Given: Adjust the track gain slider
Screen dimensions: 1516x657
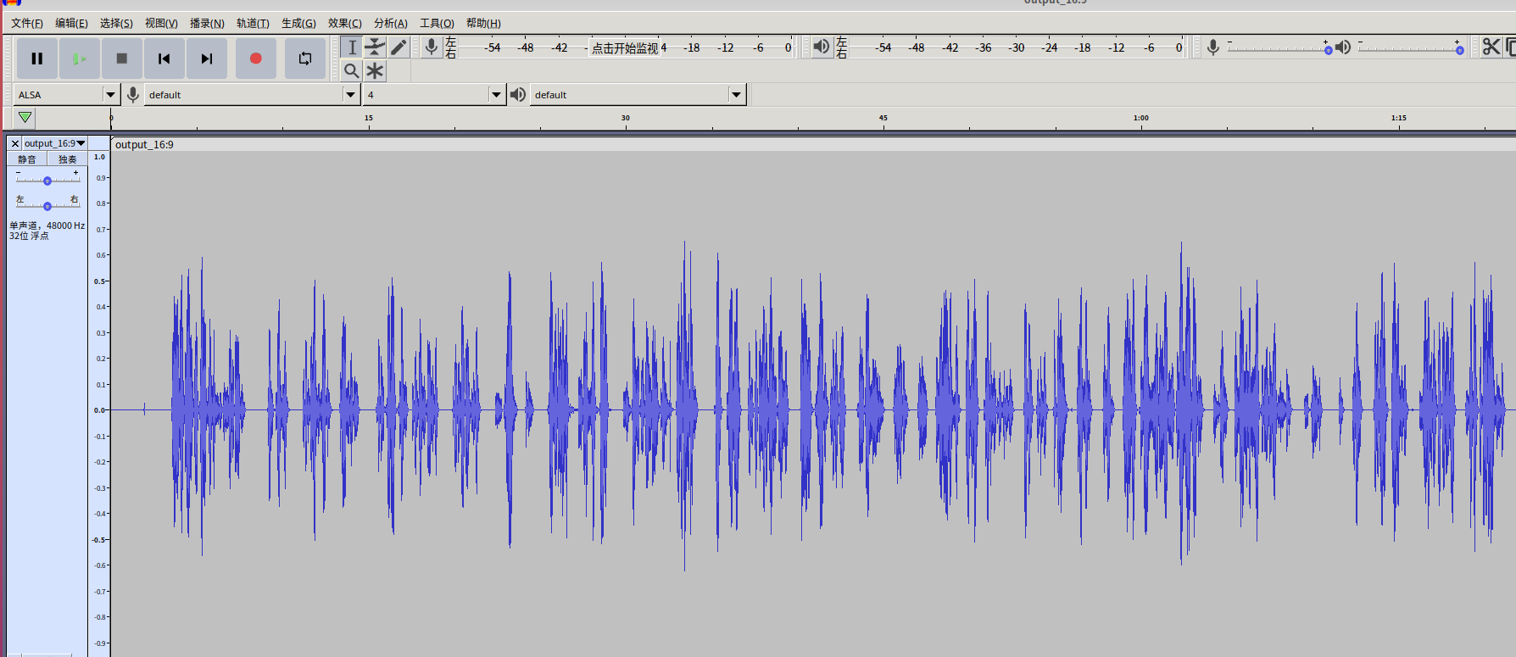Looking at the screenshot, I should coord(47,179).
